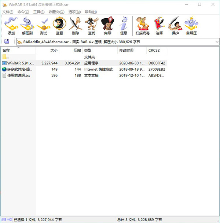Click the 删除 (Delete) sword icon
Screen dimensions: 220x223
coord(76,23)
